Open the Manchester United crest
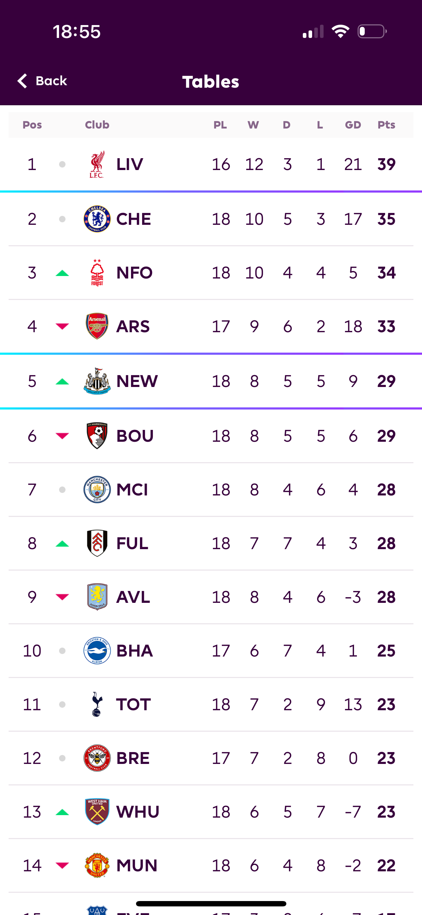 (x=97, y=865)
